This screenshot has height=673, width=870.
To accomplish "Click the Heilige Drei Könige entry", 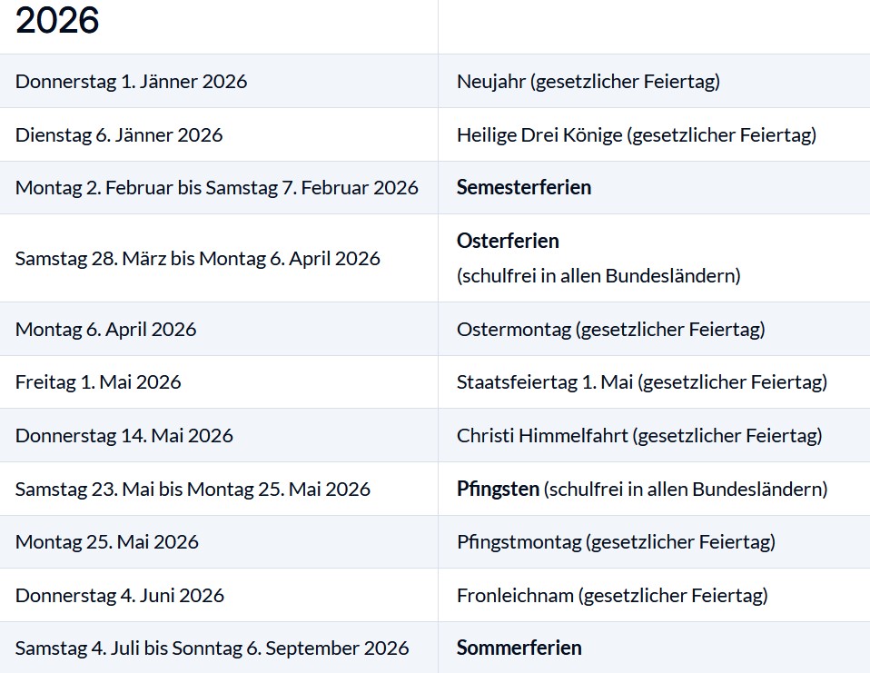I will pyautogui.click(x=636, y=135).
